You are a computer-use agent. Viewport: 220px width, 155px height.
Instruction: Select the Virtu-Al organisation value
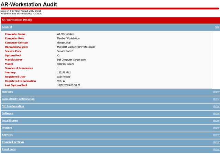tap(61, 81)
